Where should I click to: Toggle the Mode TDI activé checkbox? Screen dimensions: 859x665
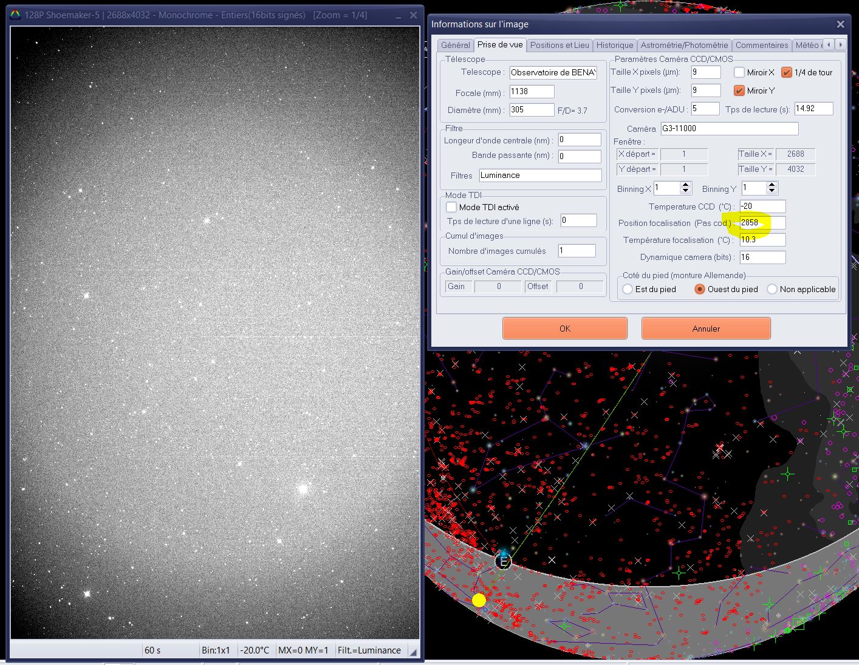(451, 207)
